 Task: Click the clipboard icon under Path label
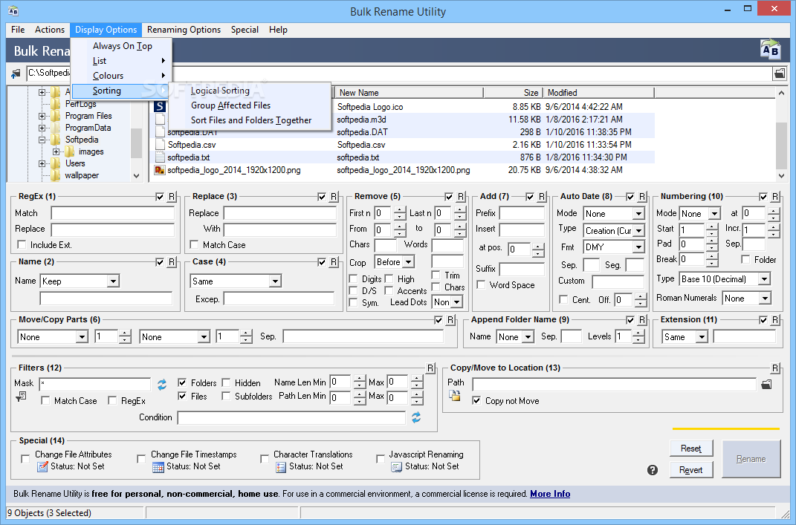click(454, 396)
